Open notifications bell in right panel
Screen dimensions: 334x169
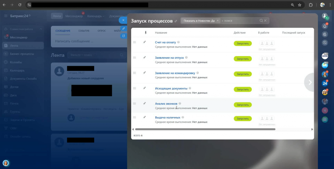[325, 26]
